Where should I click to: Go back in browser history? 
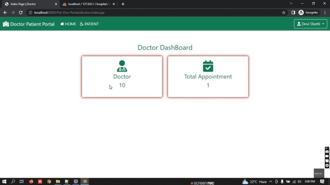(5, 13)
